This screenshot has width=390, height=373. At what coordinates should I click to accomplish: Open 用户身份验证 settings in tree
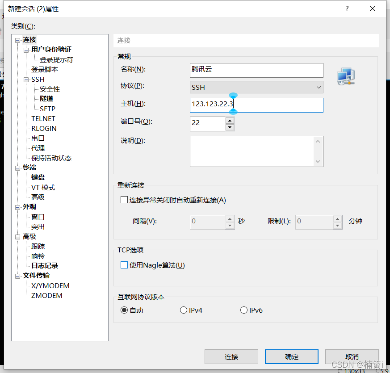[51, 50]
